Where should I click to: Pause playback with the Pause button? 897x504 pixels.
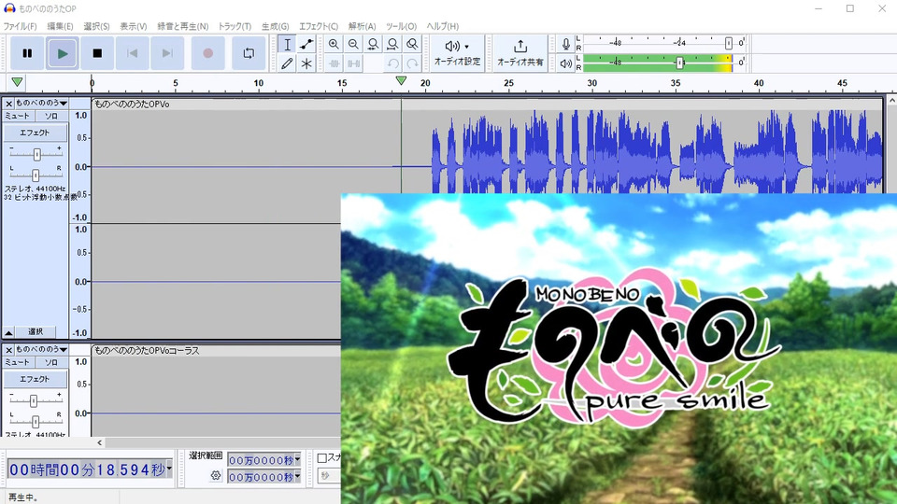[x=27, y=53]
